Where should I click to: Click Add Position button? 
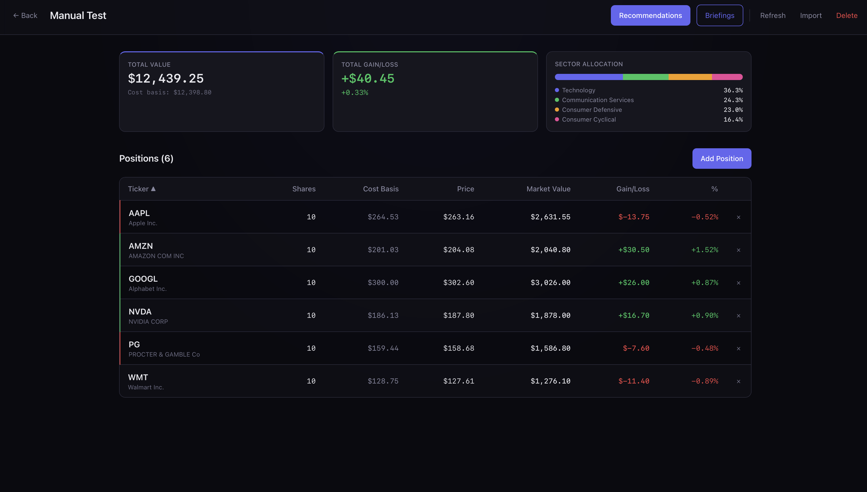tap(721, 159)
